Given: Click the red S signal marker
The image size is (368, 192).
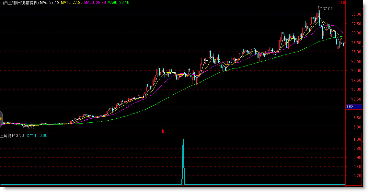Looking at the screenshot, I should tap(163, 131).
